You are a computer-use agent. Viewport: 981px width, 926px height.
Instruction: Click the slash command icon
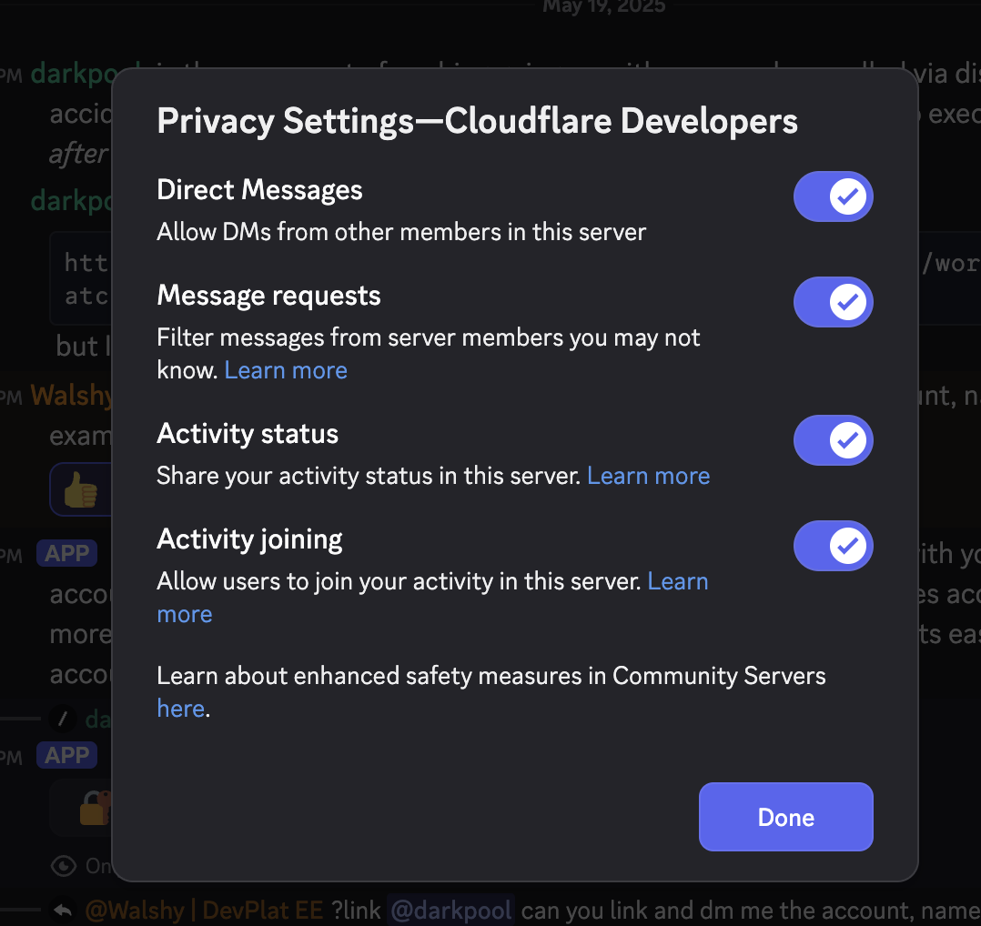pyautogui.click(x=62, y=718)
